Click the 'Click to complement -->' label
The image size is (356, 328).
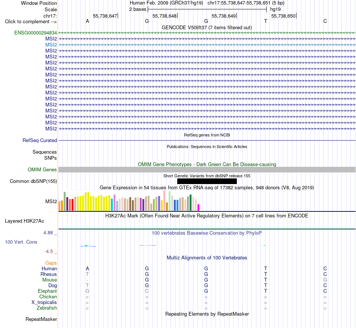point(31,22)
